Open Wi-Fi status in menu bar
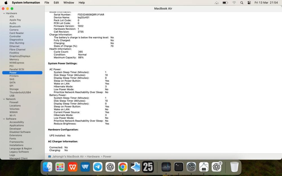282x176 pixels. [234, 3]
